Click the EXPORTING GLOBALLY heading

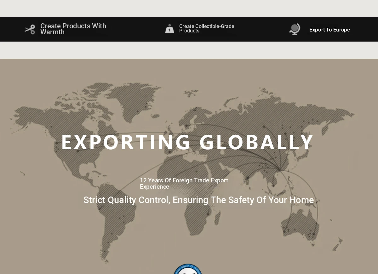(x=187, y=142)
